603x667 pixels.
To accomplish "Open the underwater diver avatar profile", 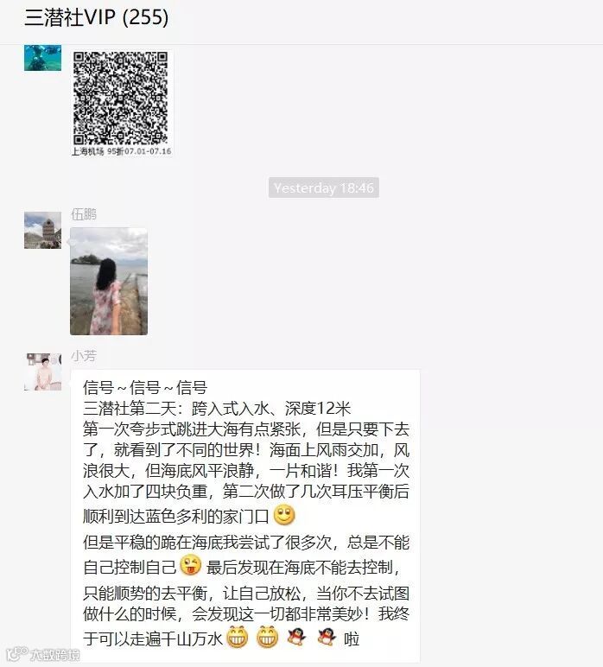I will point(42,58).
